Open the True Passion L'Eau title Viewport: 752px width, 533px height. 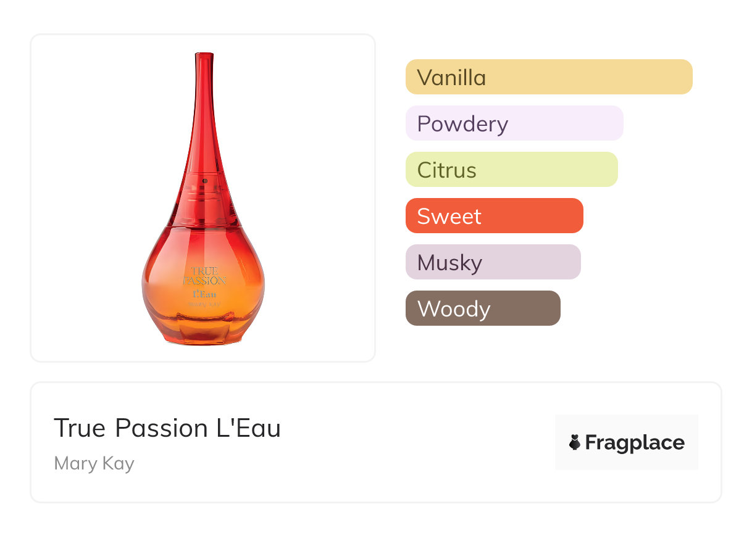tap(167, 428)
